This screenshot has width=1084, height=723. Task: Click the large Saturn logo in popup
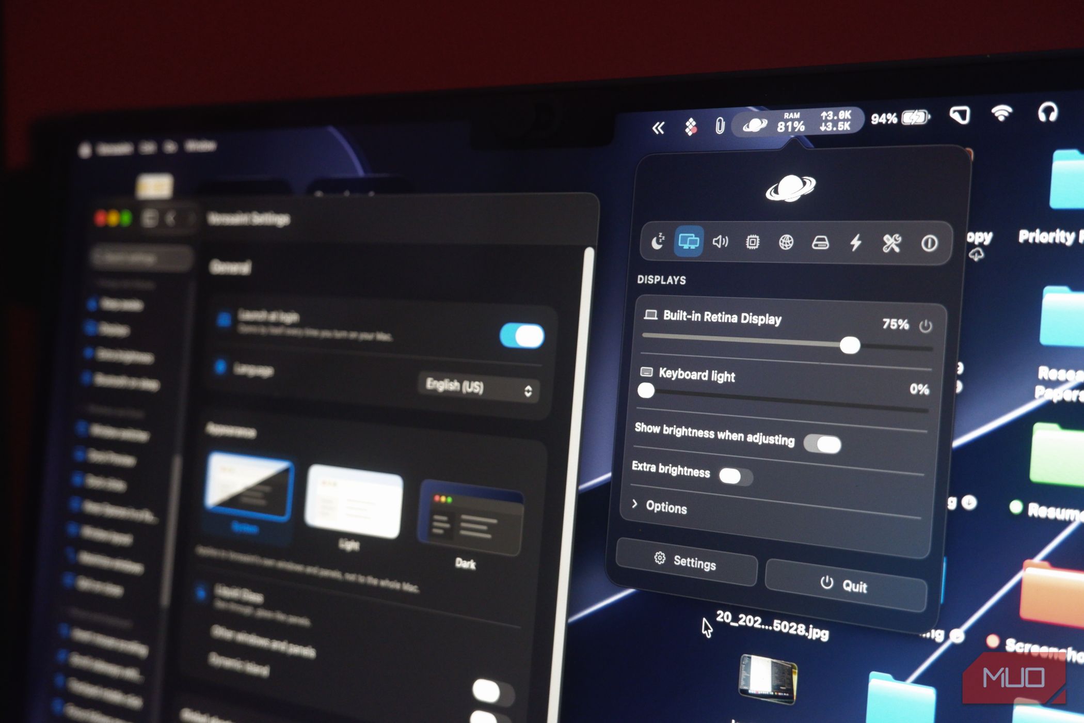(x=791, y=188)
